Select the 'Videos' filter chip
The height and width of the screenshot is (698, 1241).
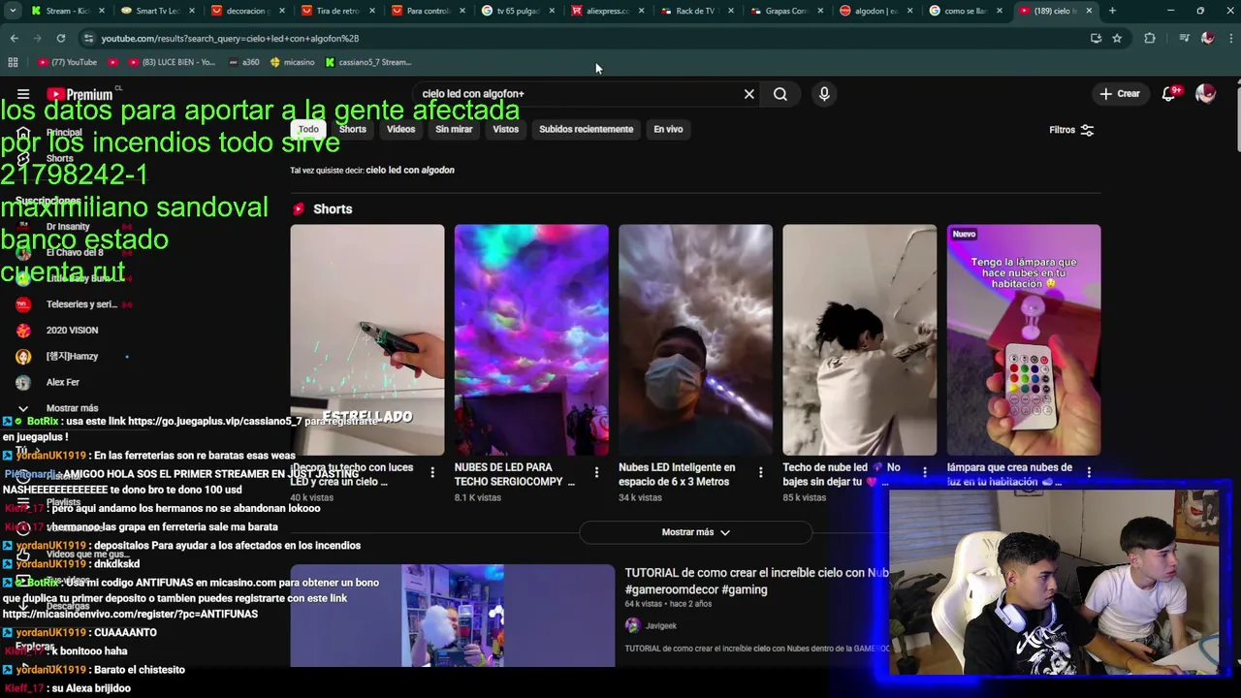(x=400, y=129)
